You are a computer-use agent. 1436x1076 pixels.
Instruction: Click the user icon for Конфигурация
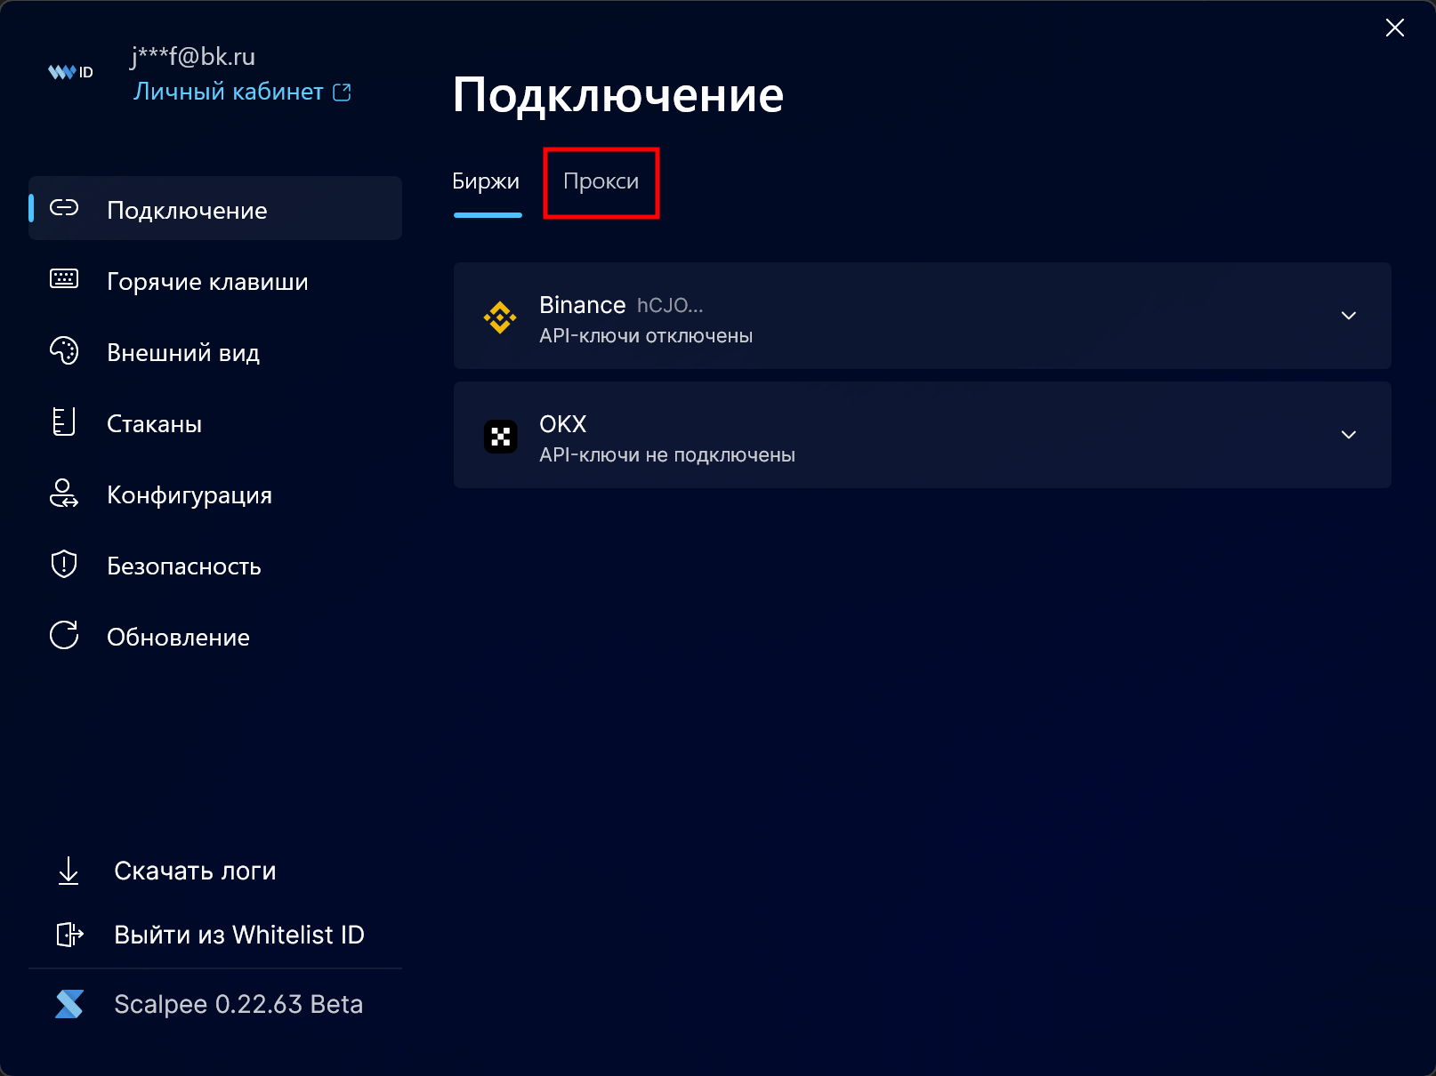point(64,494)
